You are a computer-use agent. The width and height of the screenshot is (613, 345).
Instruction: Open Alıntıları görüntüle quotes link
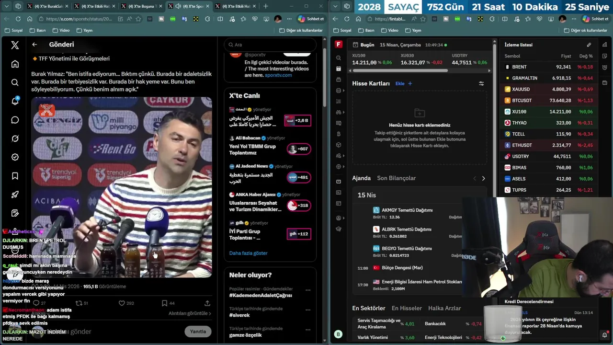pos(190,313)
